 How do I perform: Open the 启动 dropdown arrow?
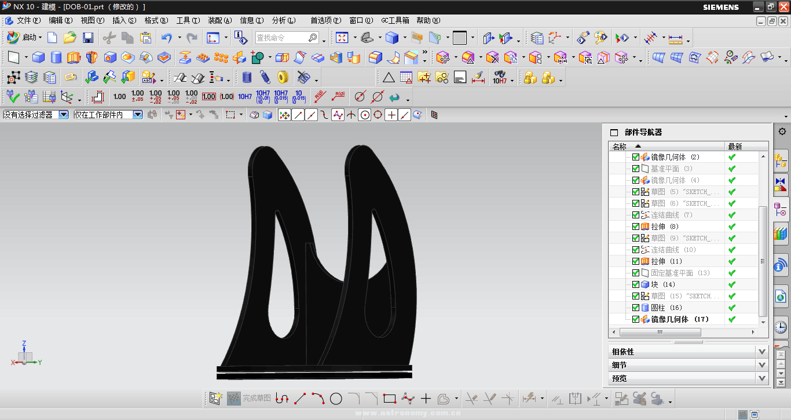click(x=40, y=38)
